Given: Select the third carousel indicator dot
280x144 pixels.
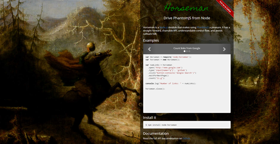Looking at the screenshot, I should pos(189,51).
